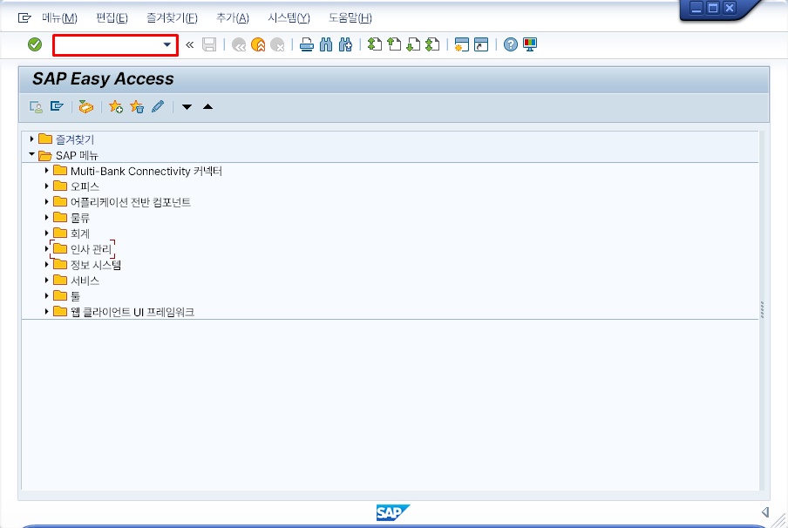Image resolution: width=788 pixels, height=528 pixels.
Task: Select the '즐겨찾기' folder label
Action: click(74, 139)
